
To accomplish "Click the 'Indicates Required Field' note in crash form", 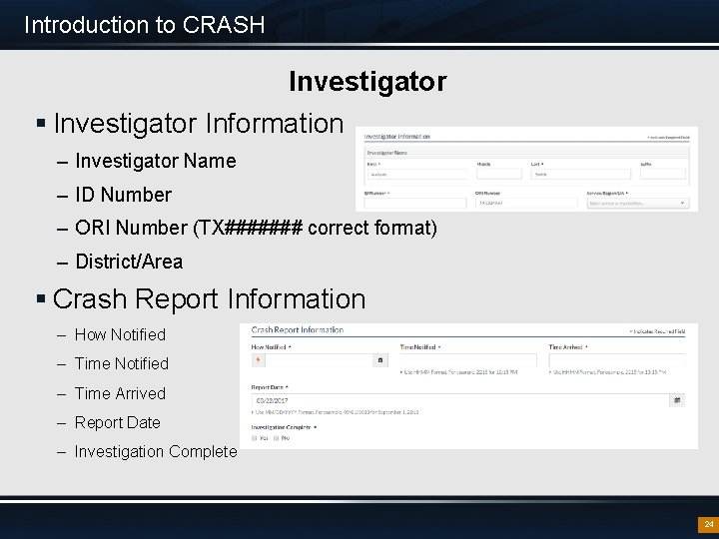I will (x=657, y=331).
